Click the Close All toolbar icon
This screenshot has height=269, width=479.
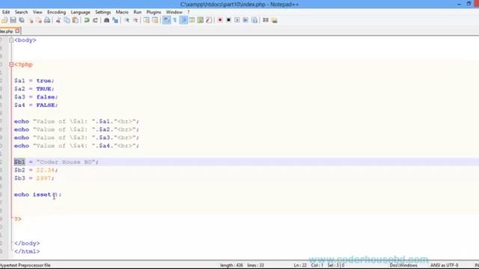click(x=39, y=20)
